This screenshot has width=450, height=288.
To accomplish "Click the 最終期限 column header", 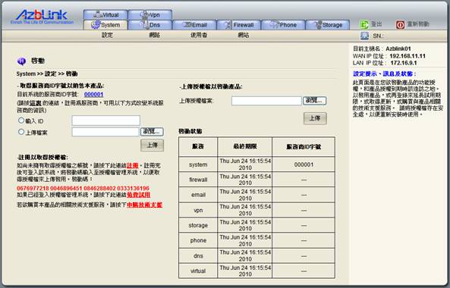I will [x=245, y=146].
